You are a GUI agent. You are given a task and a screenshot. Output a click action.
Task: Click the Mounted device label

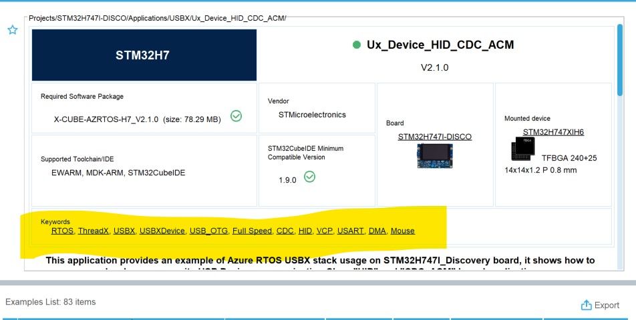(527, 119)
